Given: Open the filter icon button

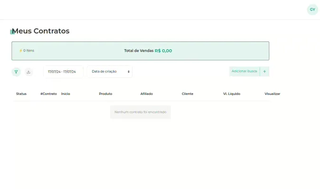Looking at the screenshot, I should 16,72.
